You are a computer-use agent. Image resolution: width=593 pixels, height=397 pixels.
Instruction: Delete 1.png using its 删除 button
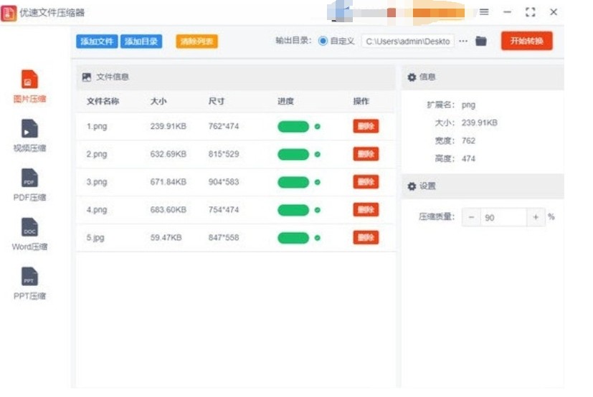tap(366, 127)
